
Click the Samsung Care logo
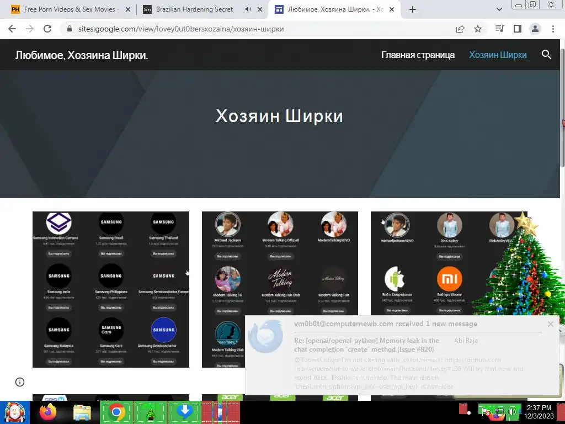[x=111, y=330]
